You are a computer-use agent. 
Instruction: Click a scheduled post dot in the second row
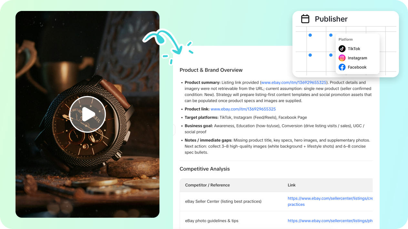pos(310,55)
